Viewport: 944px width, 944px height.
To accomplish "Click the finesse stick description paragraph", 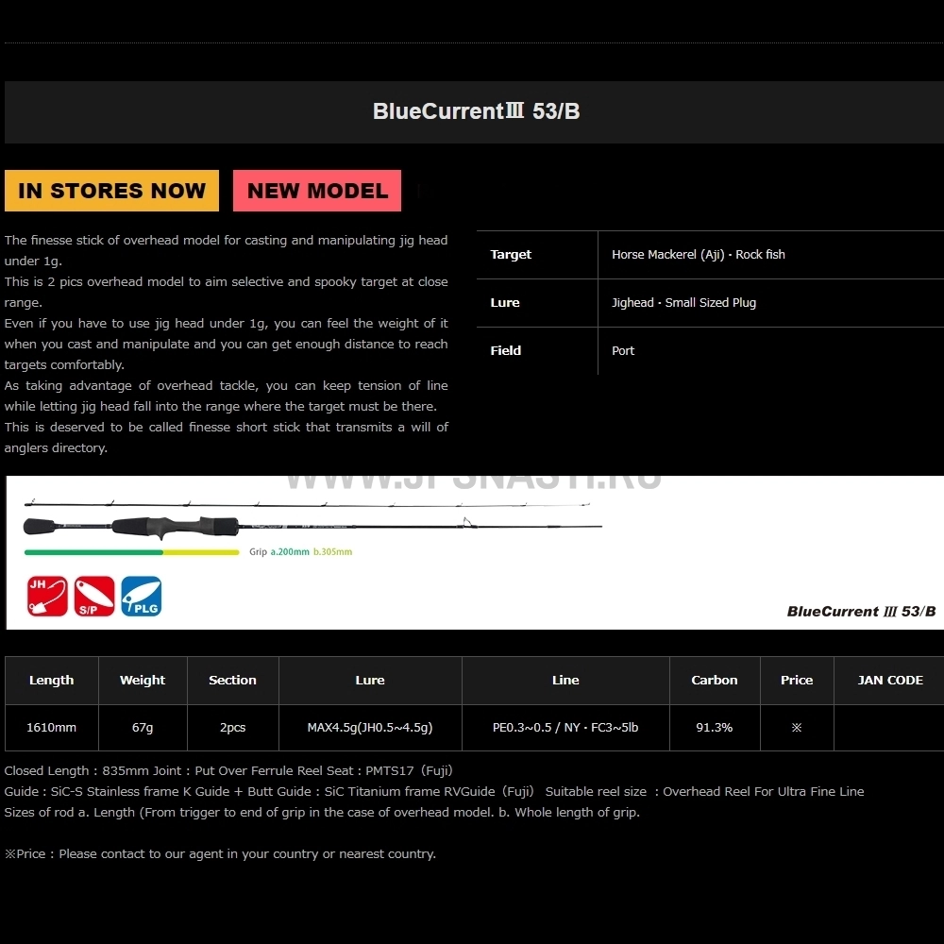I will (x=227, y=344).
